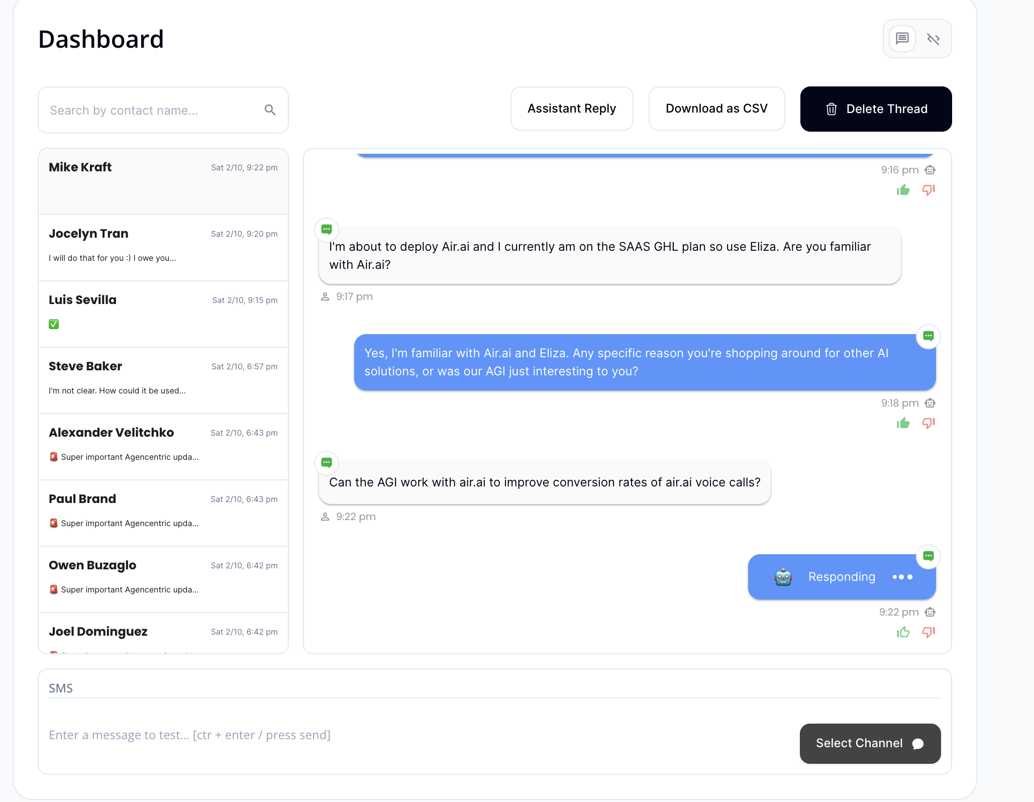Click the SMS channel label above message box
Screen dimensions: 1034x802
[x=61, y=688]
